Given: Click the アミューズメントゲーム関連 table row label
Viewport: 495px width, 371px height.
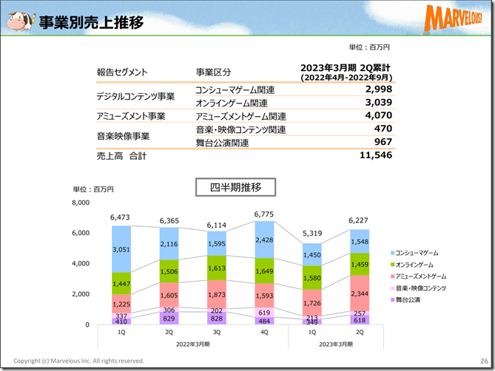Looking at the screenshot, I should coord(240,117).
